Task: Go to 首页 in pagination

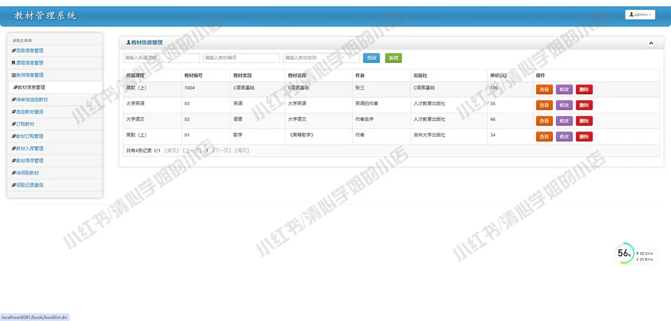Action: (172, 151)
